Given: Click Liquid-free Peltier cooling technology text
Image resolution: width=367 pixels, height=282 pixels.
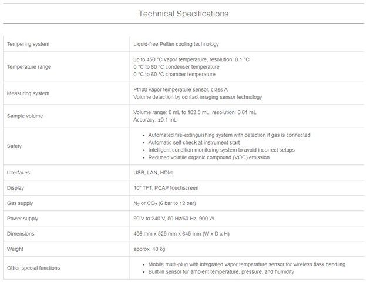Looking at the screenshot, I should [x=176, y=44].
